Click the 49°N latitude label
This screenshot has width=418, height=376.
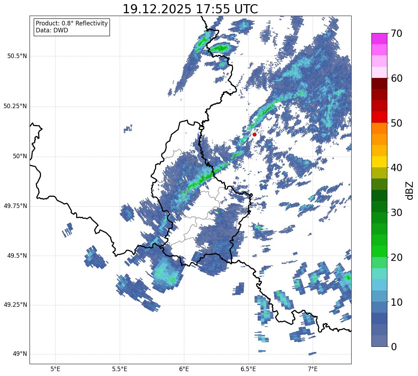pos(20,354)
